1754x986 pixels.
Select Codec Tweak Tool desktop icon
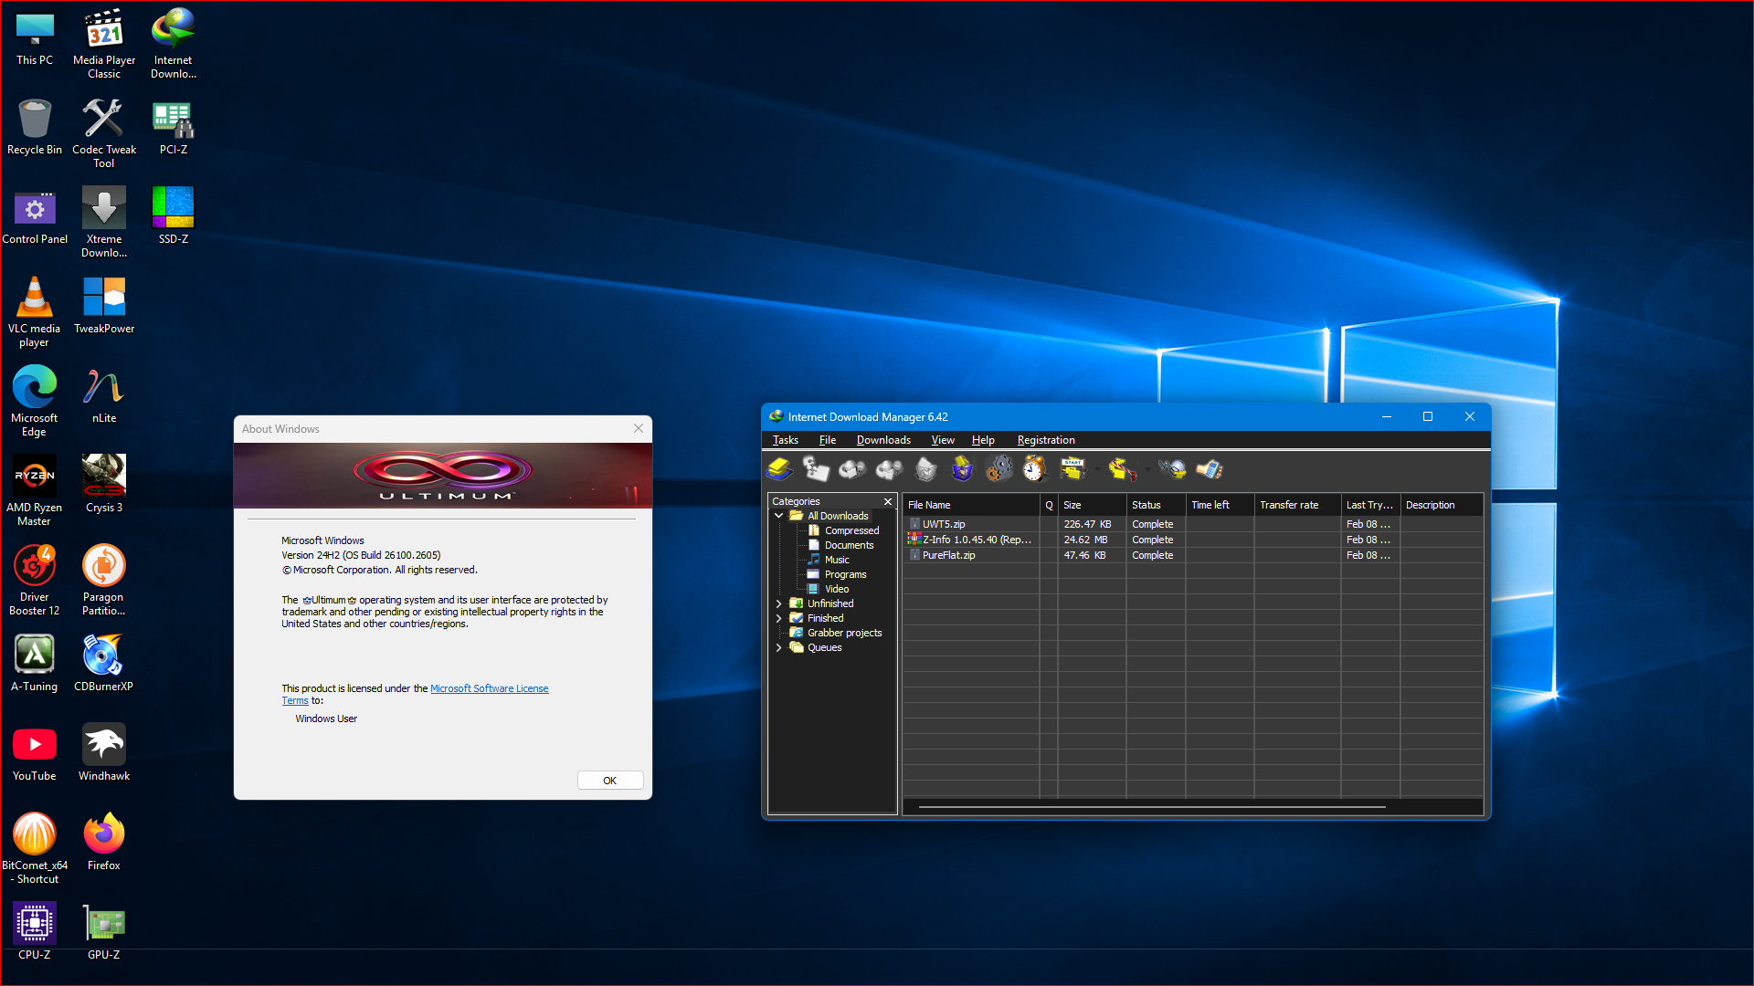[x=104, y=133]
